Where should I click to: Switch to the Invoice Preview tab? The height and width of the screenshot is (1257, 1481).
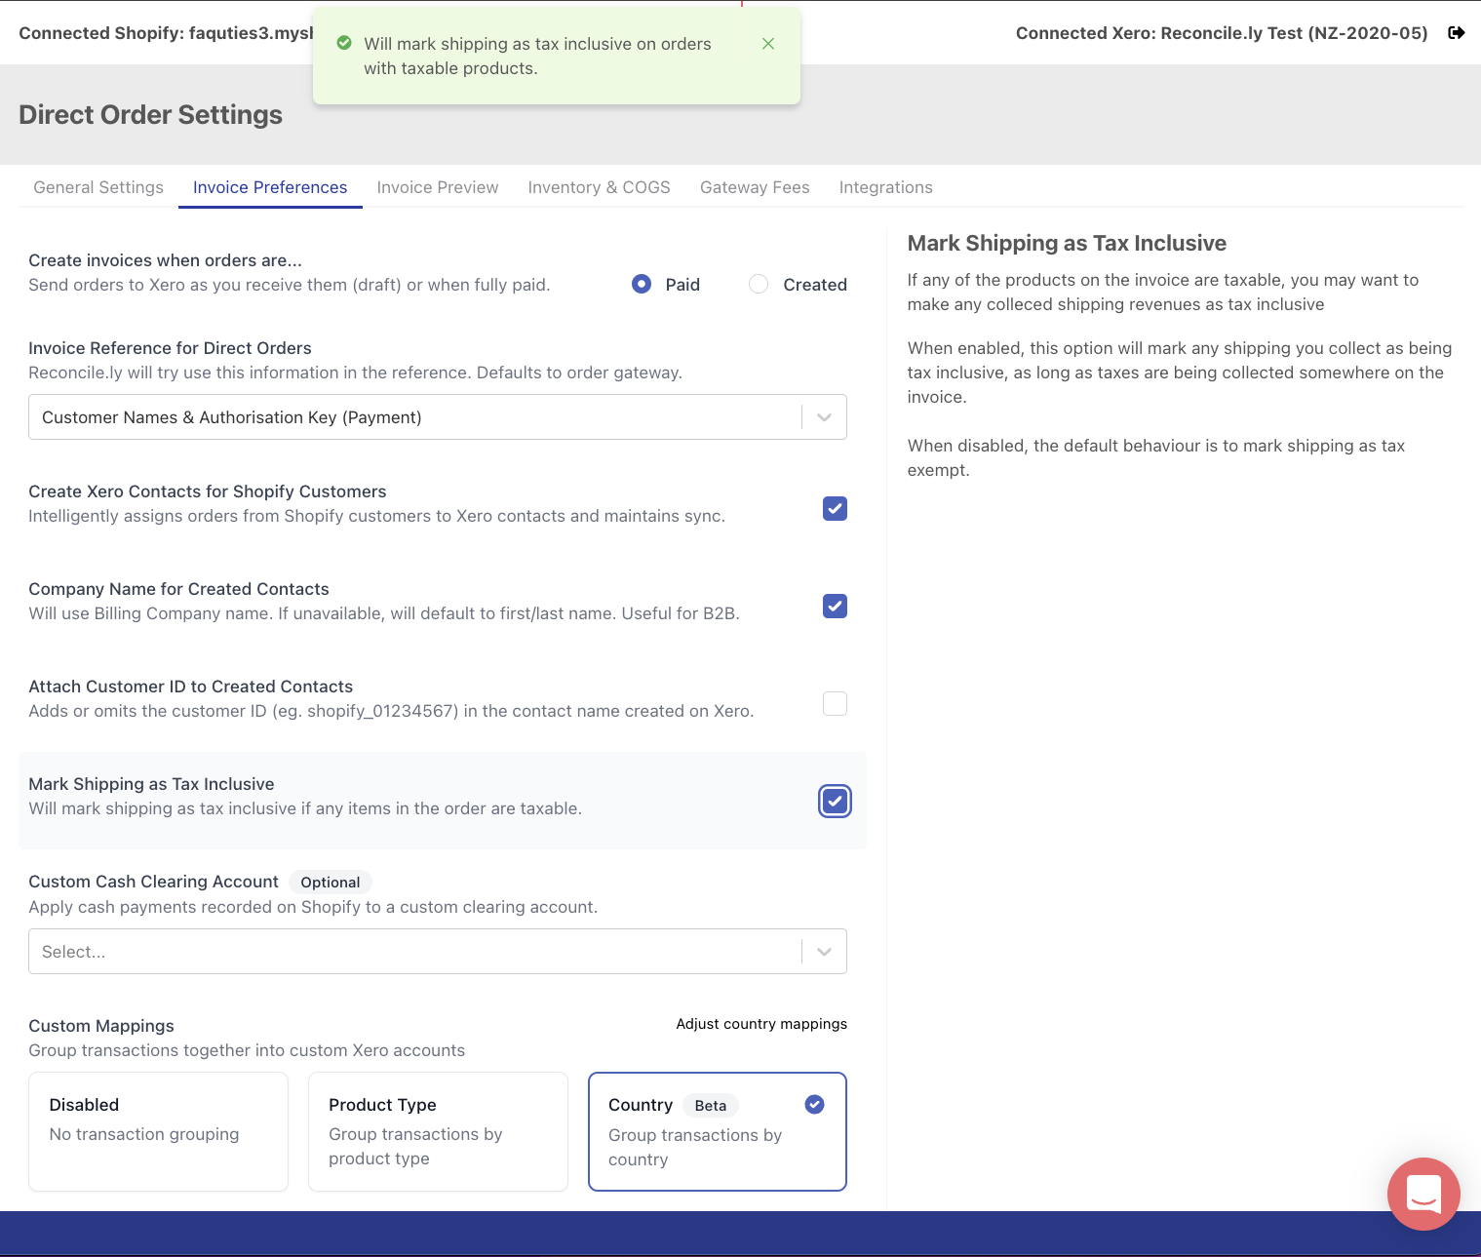[x=437, y=186]
